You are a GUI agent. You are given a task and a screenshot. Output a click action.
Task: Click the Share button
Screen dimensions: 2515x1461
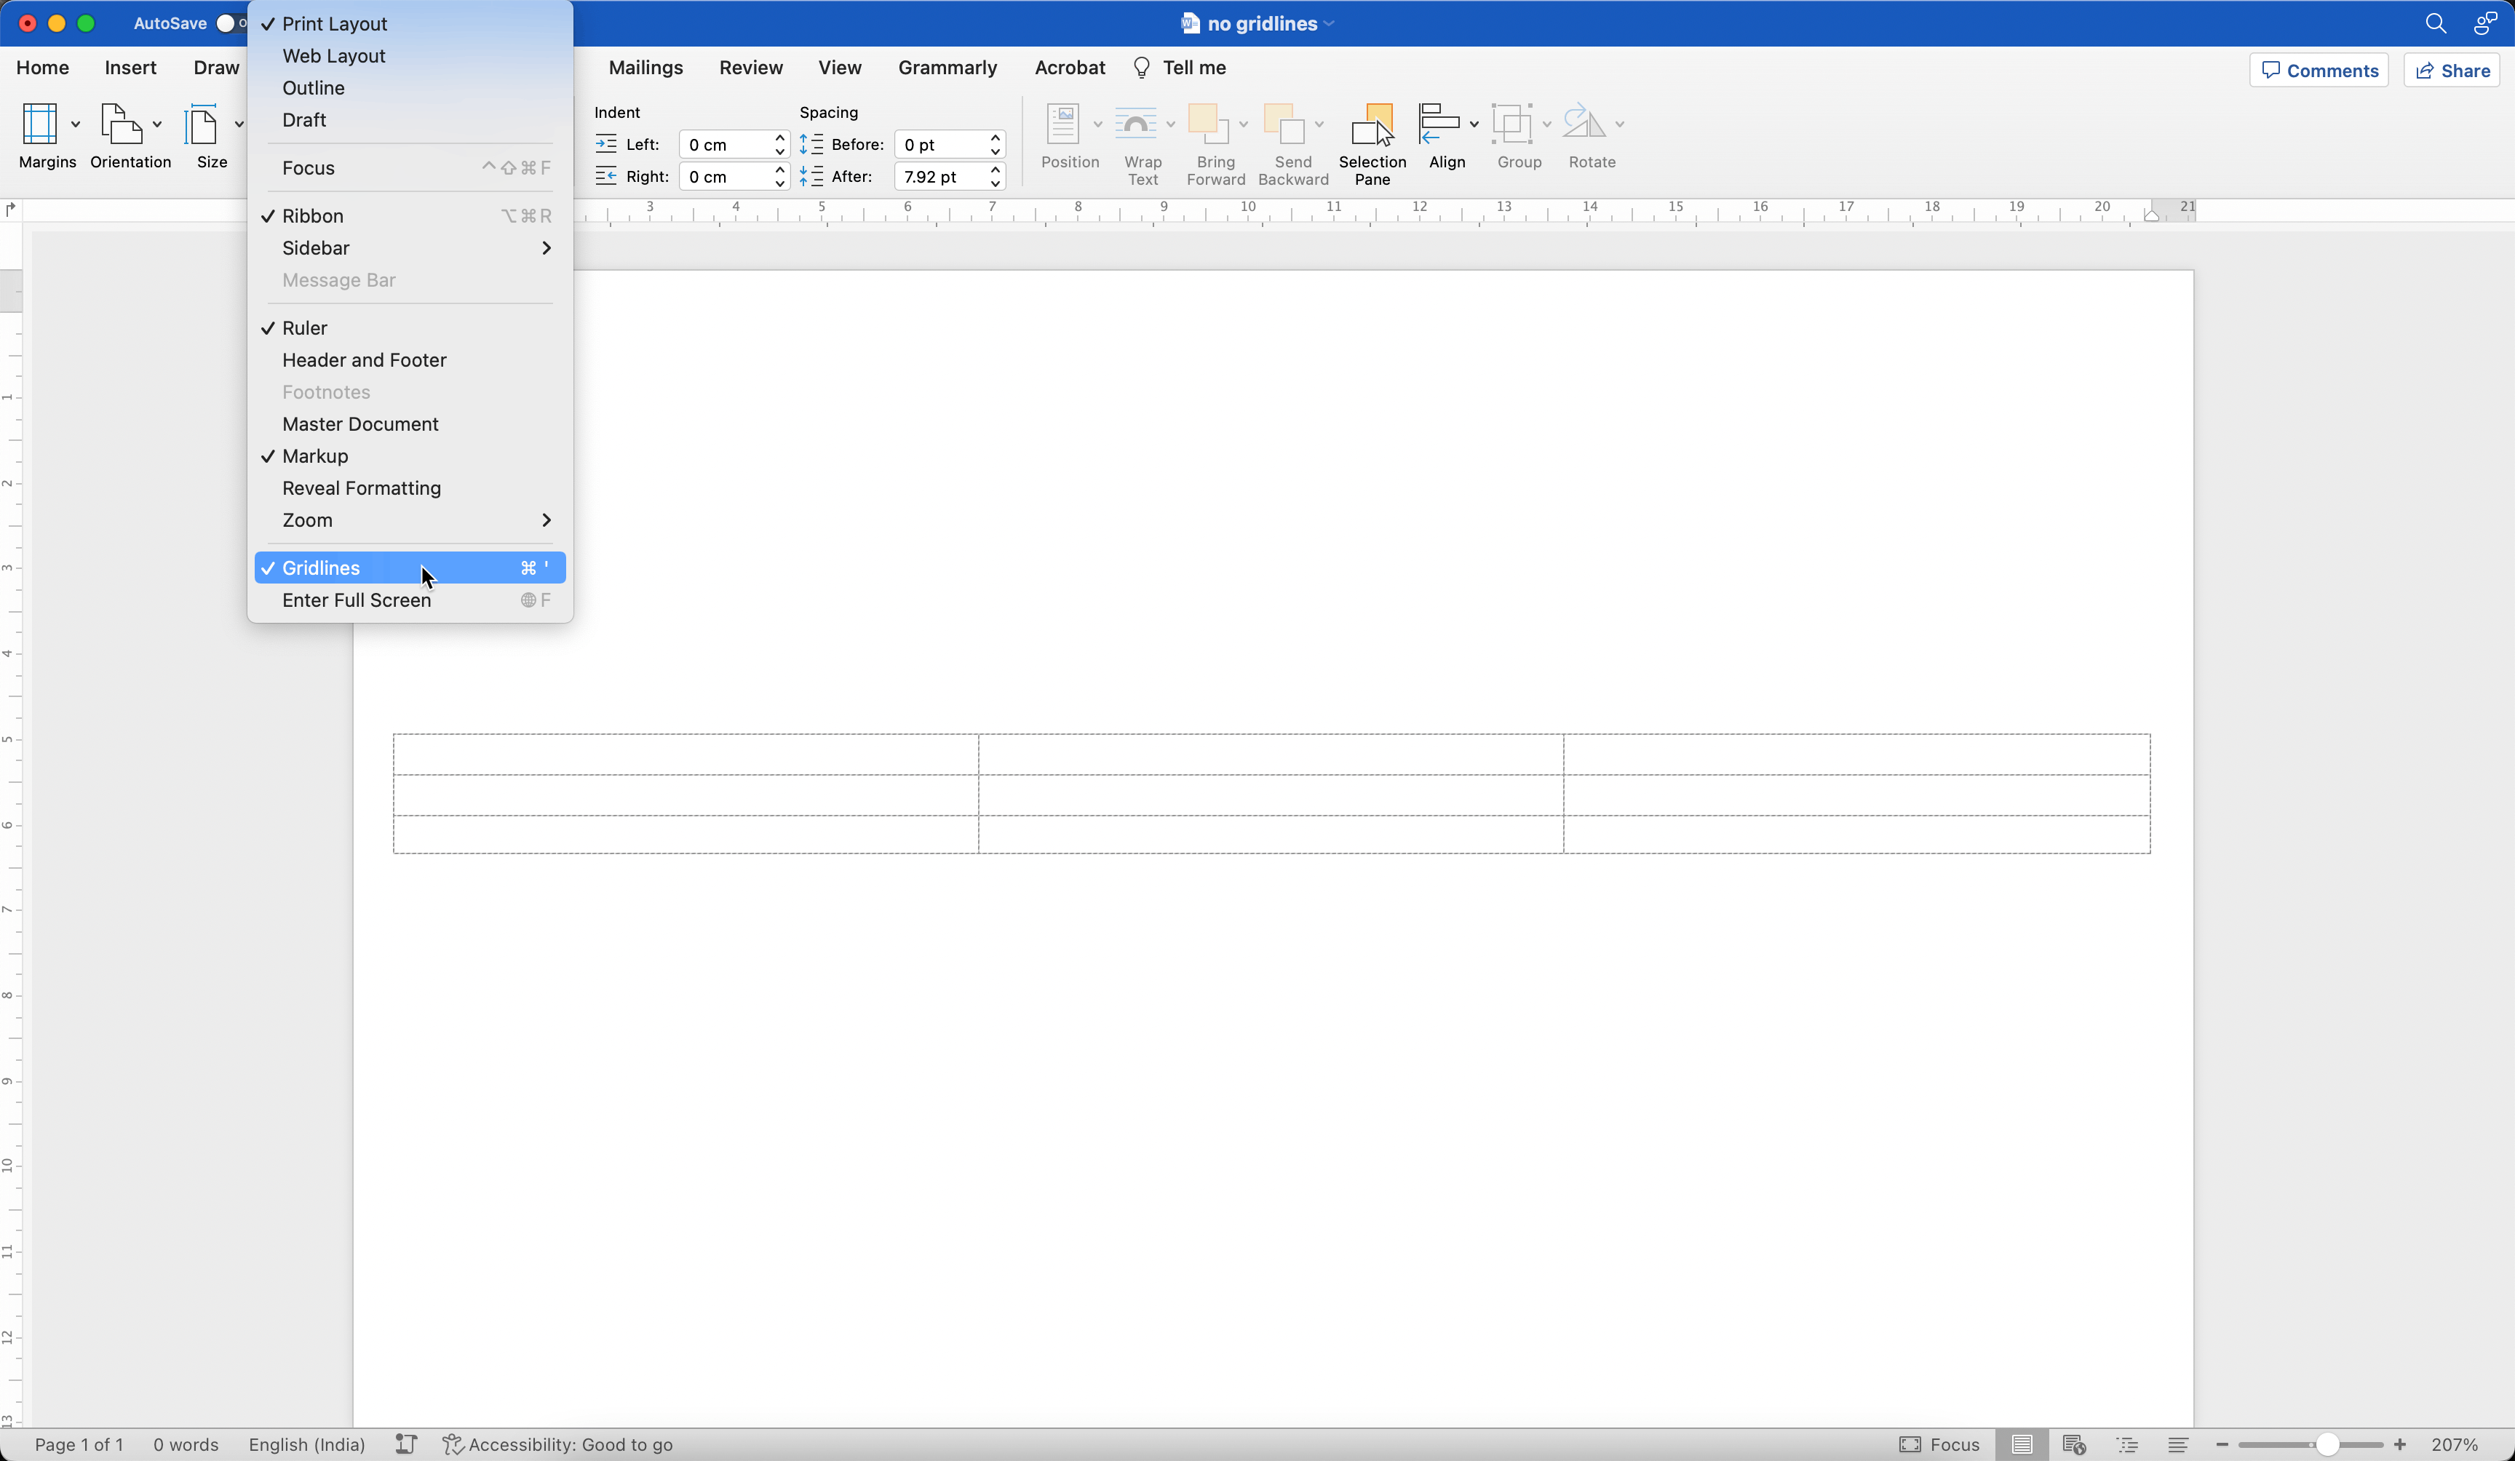[x=2452, y=70]
